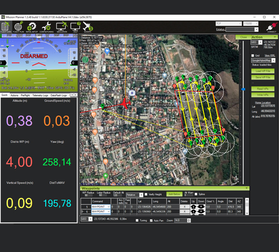This screenshot has width=279, height=252.
Task: Open the dropdown next to status link
Action: click(256, 29)
